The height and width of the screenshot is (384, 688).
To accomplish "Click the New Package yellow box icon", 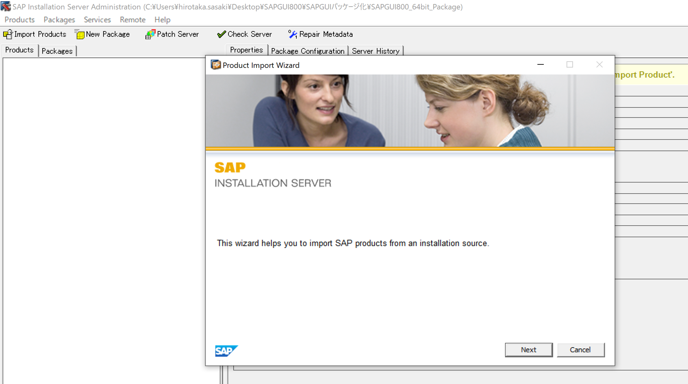I will (80, 35).
